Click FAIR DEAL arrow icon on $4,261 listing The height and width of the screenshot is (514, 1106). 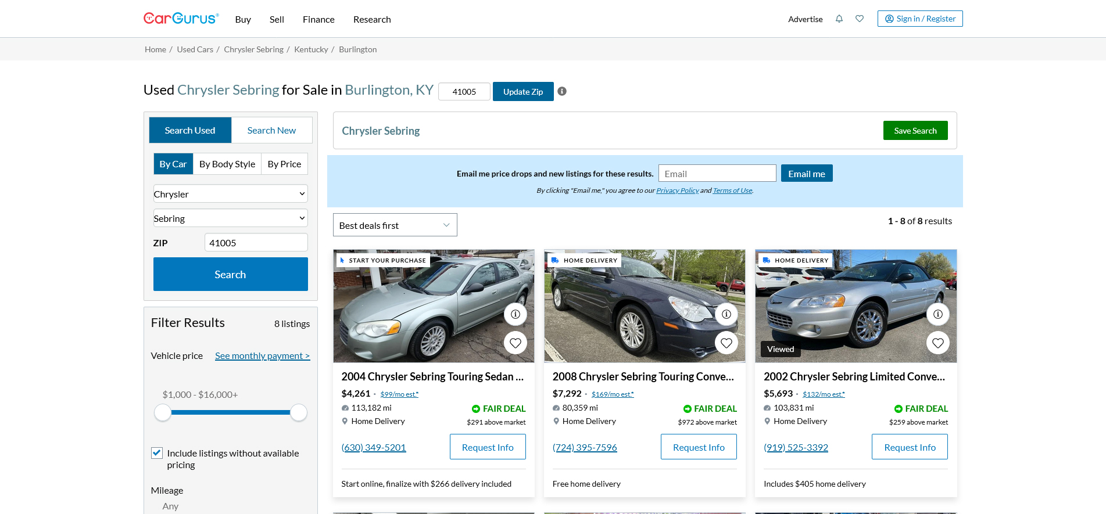coord(476,409)
